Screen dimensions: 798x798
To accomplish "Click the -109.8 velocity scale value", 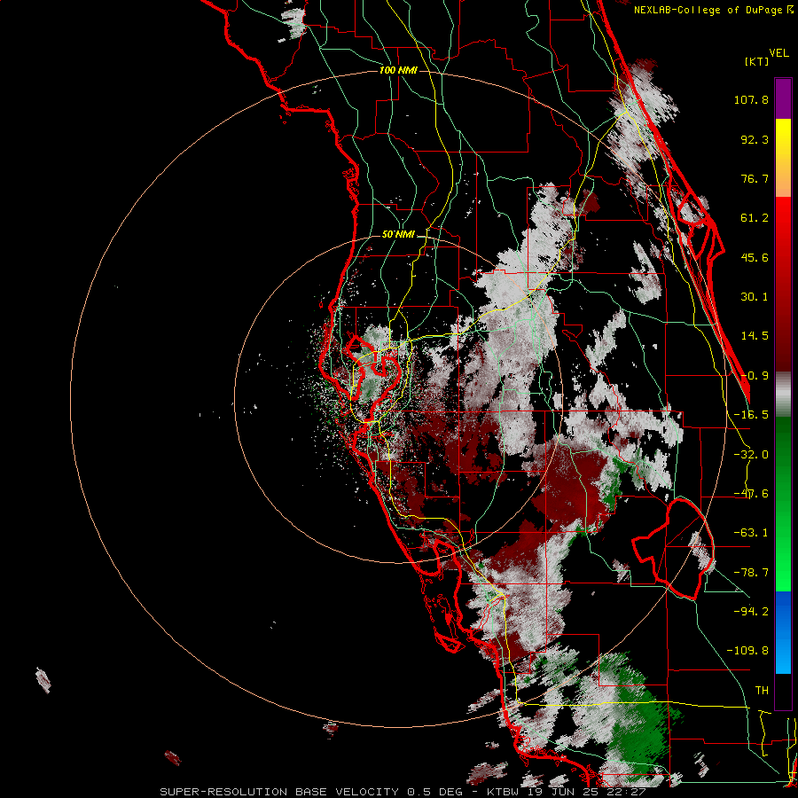I will tap(747, 651).
